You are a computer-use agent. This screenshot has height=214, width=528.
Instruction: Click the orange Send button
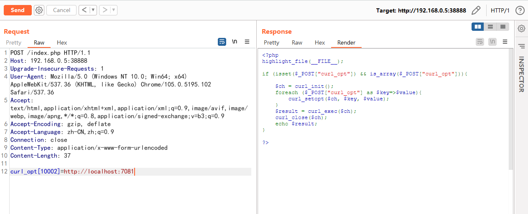(x=18, y=10)
